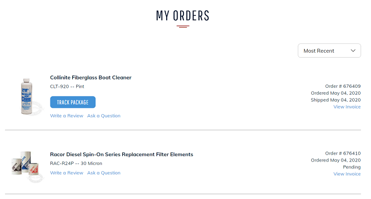Click the Pending status label
The image size is (371, 199).
click(x=352, y=167)
